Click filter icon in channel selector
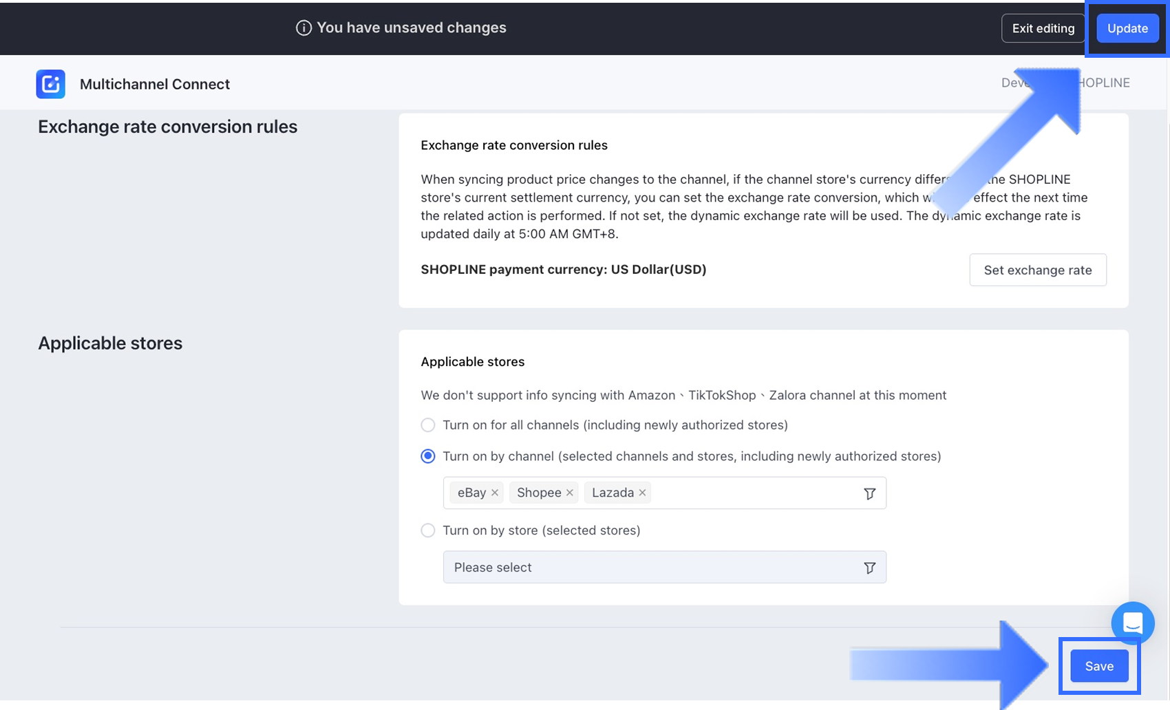1170x710 pixels. point(869,493)
